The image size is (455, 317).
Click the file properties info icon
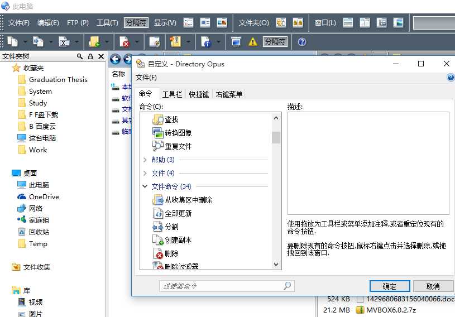click(x=206, y=42)
